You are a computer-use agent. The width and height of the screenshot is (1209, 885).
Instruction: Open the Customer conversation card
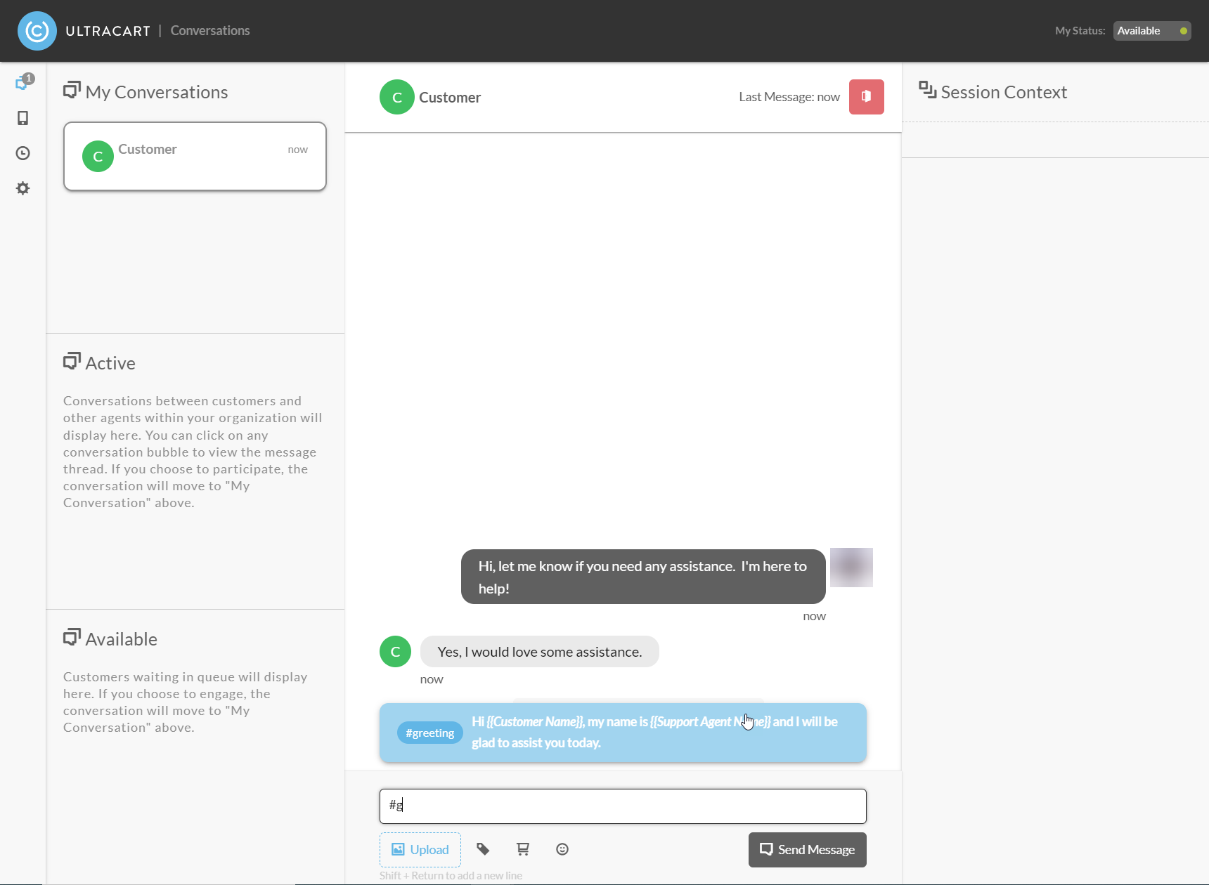(195, 157)
